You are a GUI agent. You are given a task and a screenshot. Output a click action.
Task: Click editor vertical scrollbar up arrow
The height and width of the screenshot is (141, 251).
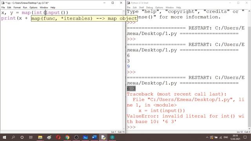click(124, 11)
